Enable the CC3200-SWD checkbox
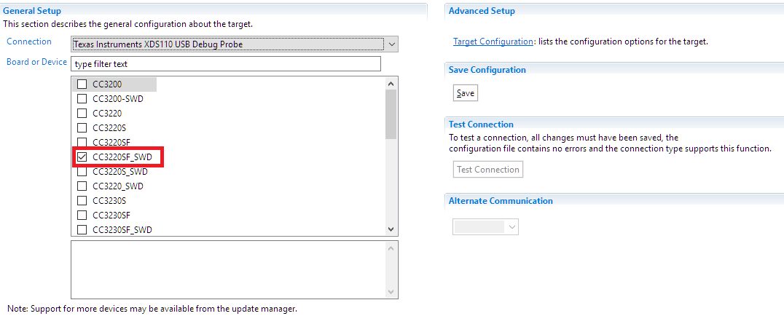The height and width of the screenshot is (316, 784). click(x=82, y=98)
